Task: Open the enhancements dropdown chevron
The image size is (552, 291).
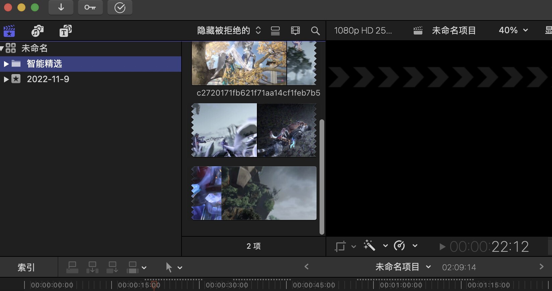Action: 386,246
